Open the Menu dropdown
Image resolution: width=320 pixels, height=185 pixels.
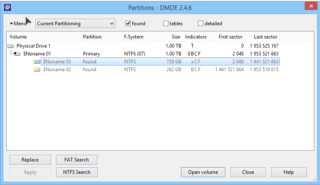(18, 24)
